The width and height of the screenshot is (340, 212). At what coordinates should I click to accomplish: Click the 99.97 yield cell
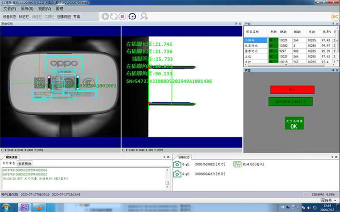click(x=326, y=46)
